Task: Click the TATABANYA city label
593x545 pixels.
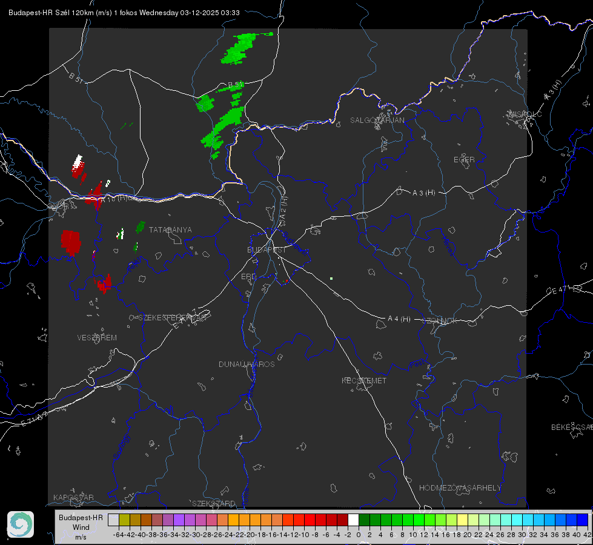Action: tap(170, 230)
